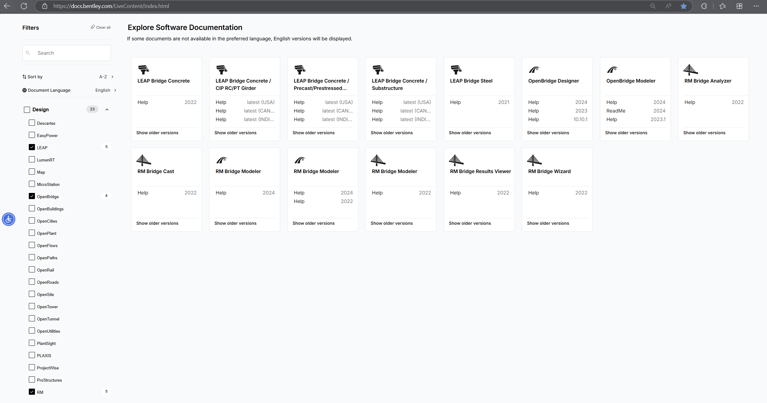Open OpenBridge Designer Help 2024
The image size is (767, 403).
pos(558,102)
